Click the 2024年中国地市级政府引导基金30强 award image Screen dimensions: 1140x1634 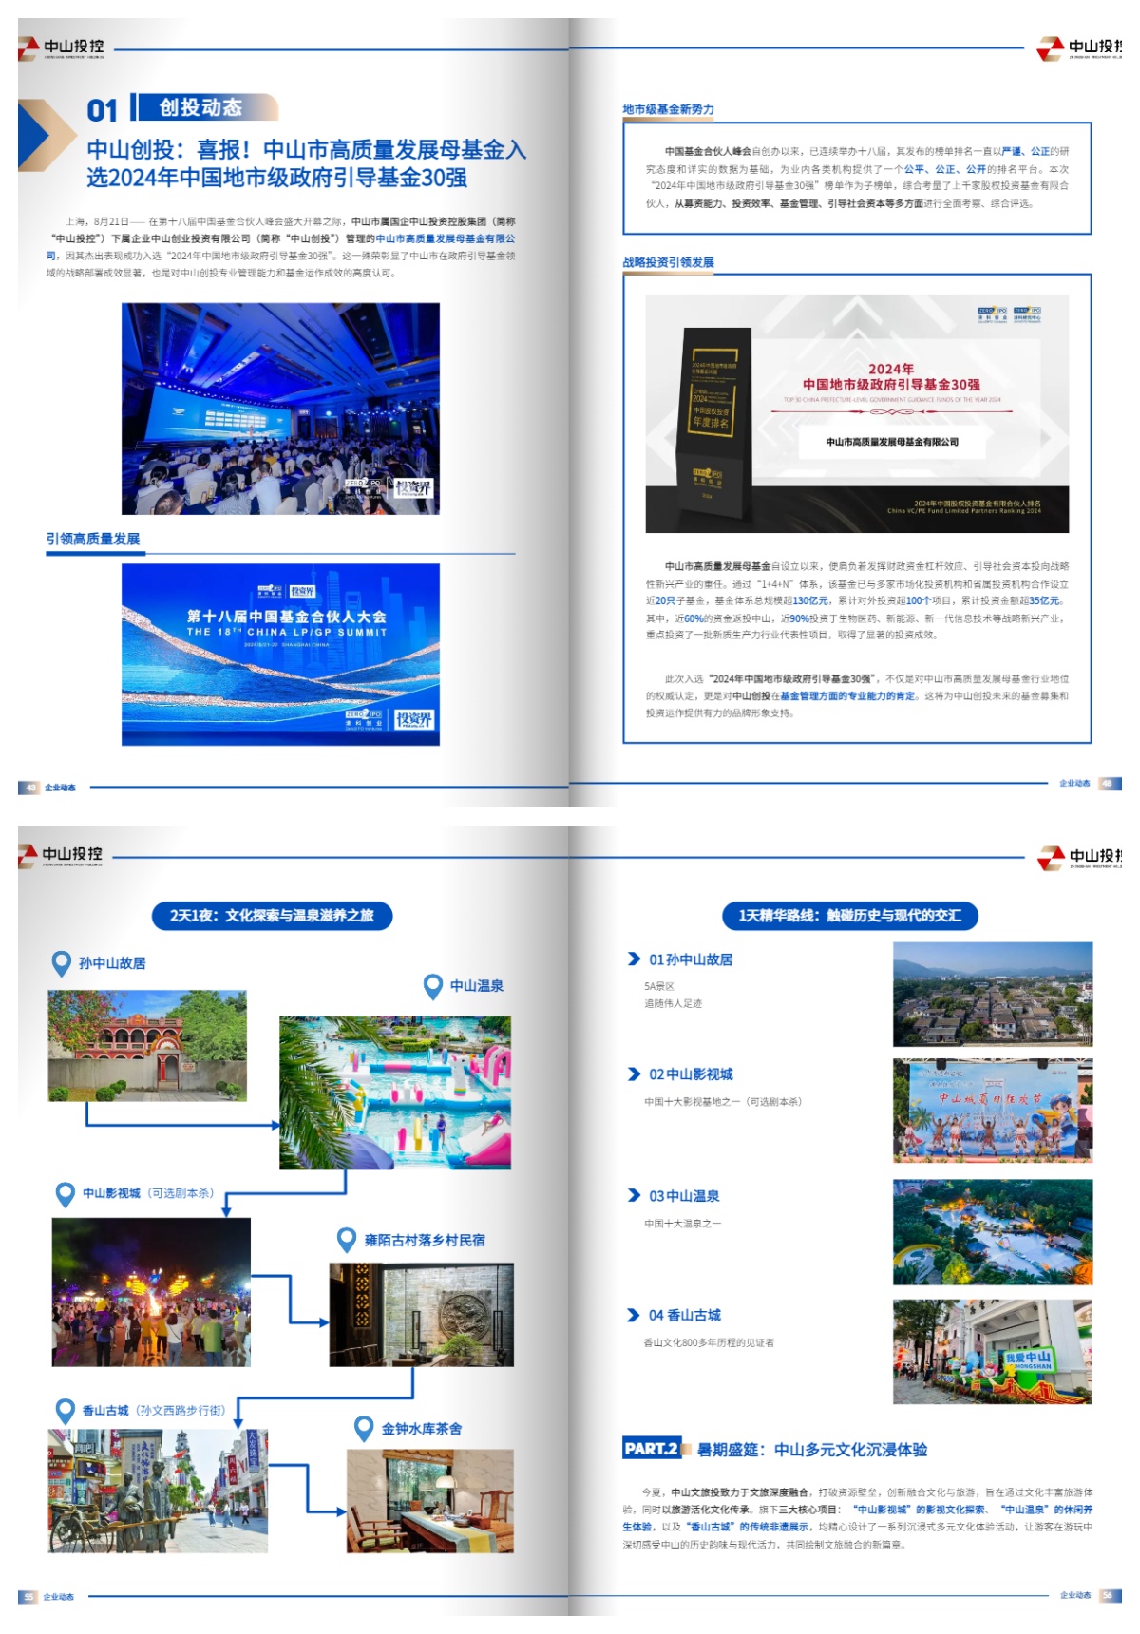(857, 413)
